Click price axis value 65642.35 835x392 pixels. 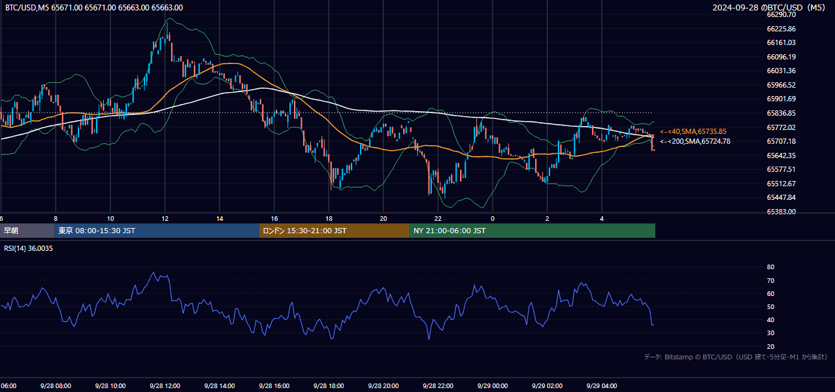click(781, 155)
